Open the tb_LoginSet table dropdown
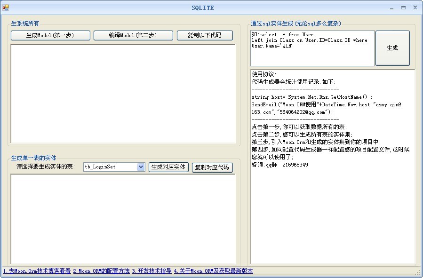The image size is (423, 278). (141, 167)
